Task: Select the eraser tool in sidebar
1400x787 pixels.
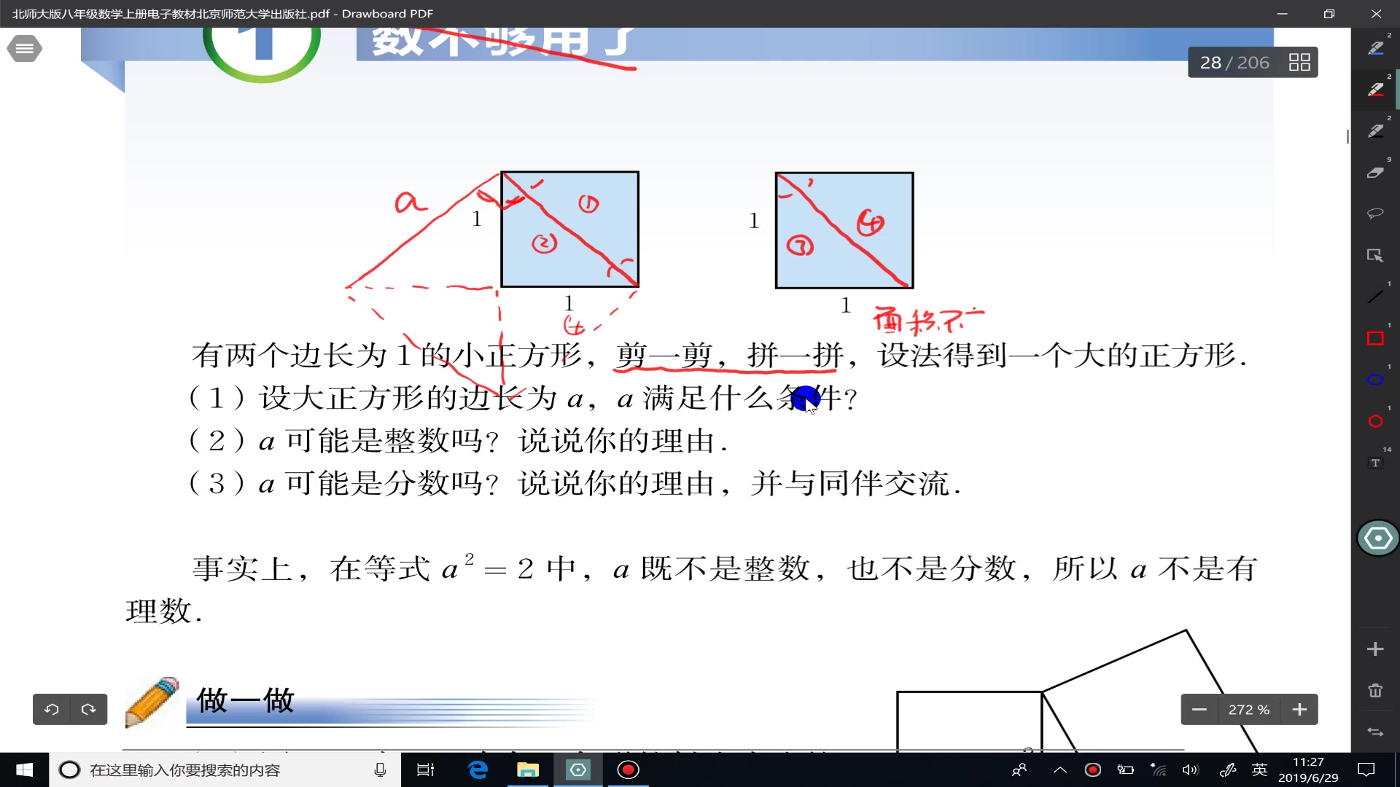Action: [1375, 173]
